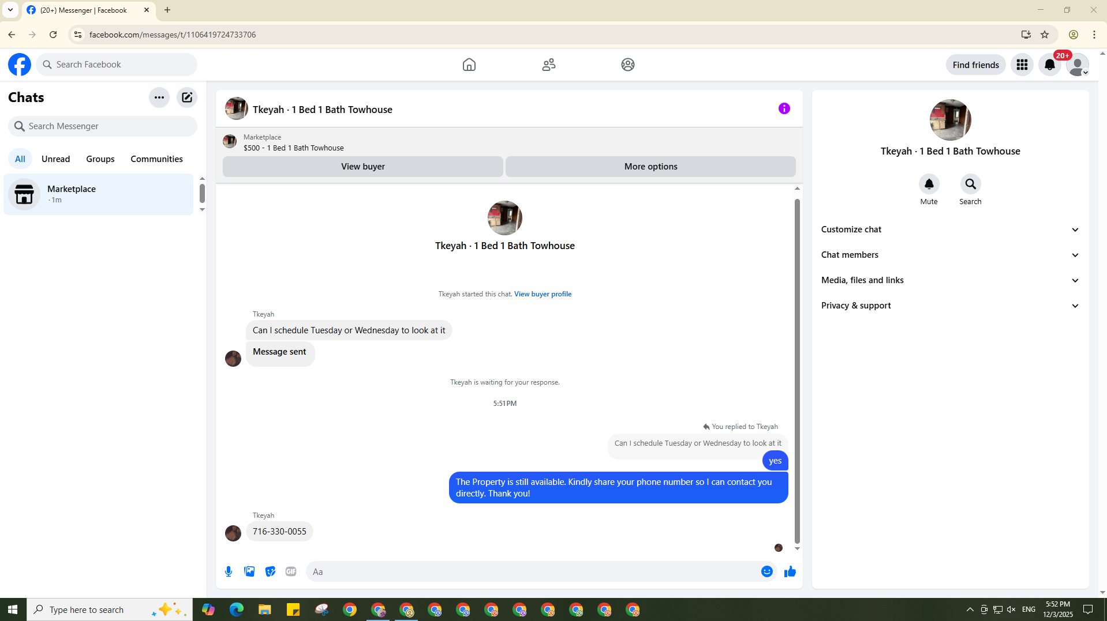
Task: Click the page scrollbar down arrow
Action: click(1102, 592)
